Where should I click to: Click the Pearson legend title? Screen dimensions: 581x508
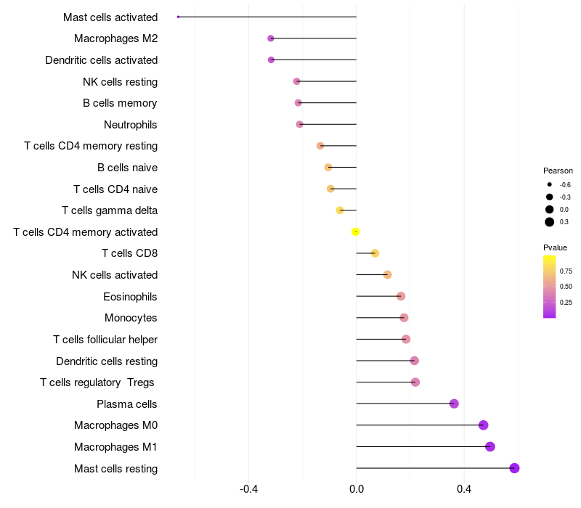558,171
